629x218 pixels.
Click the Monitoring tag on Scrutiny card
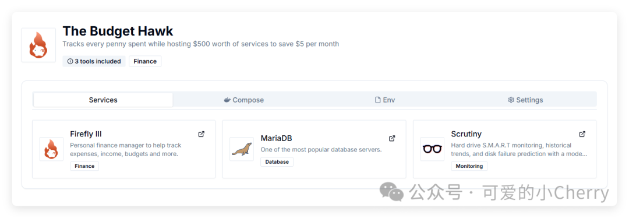point(469,166)
